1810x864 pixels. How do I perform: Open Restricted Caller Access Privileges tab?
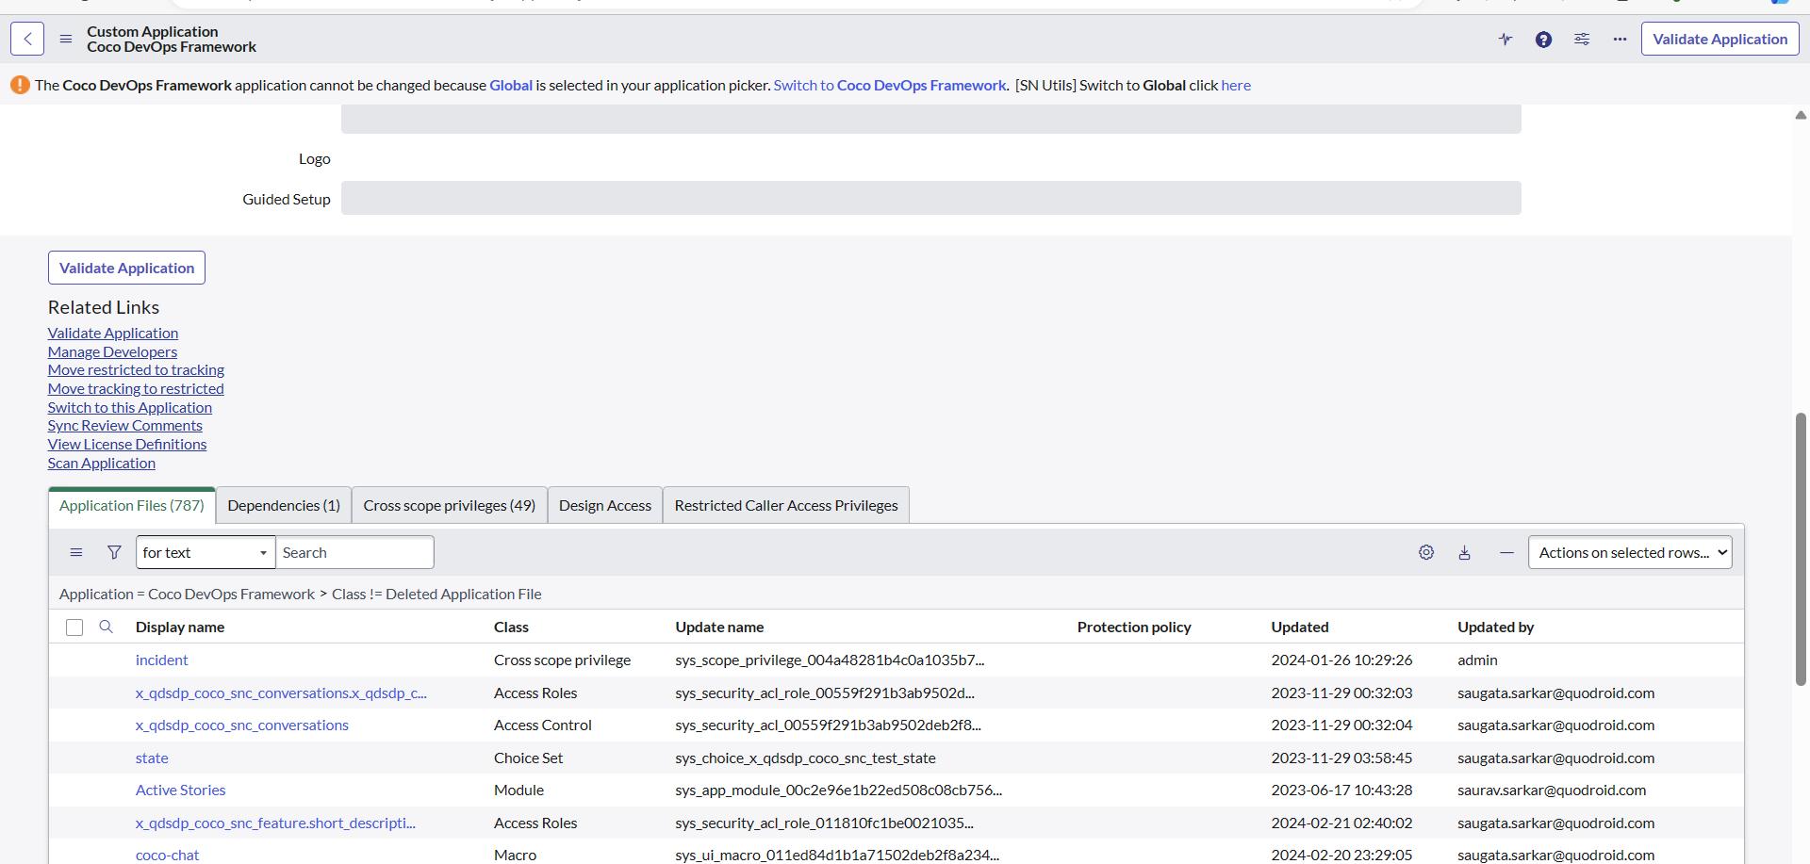tap(786, 505)
